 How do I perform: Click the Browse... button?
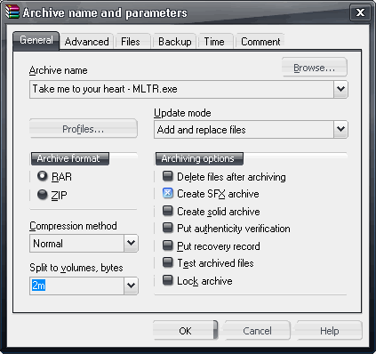pyautogui.click(x=314, y=68)
